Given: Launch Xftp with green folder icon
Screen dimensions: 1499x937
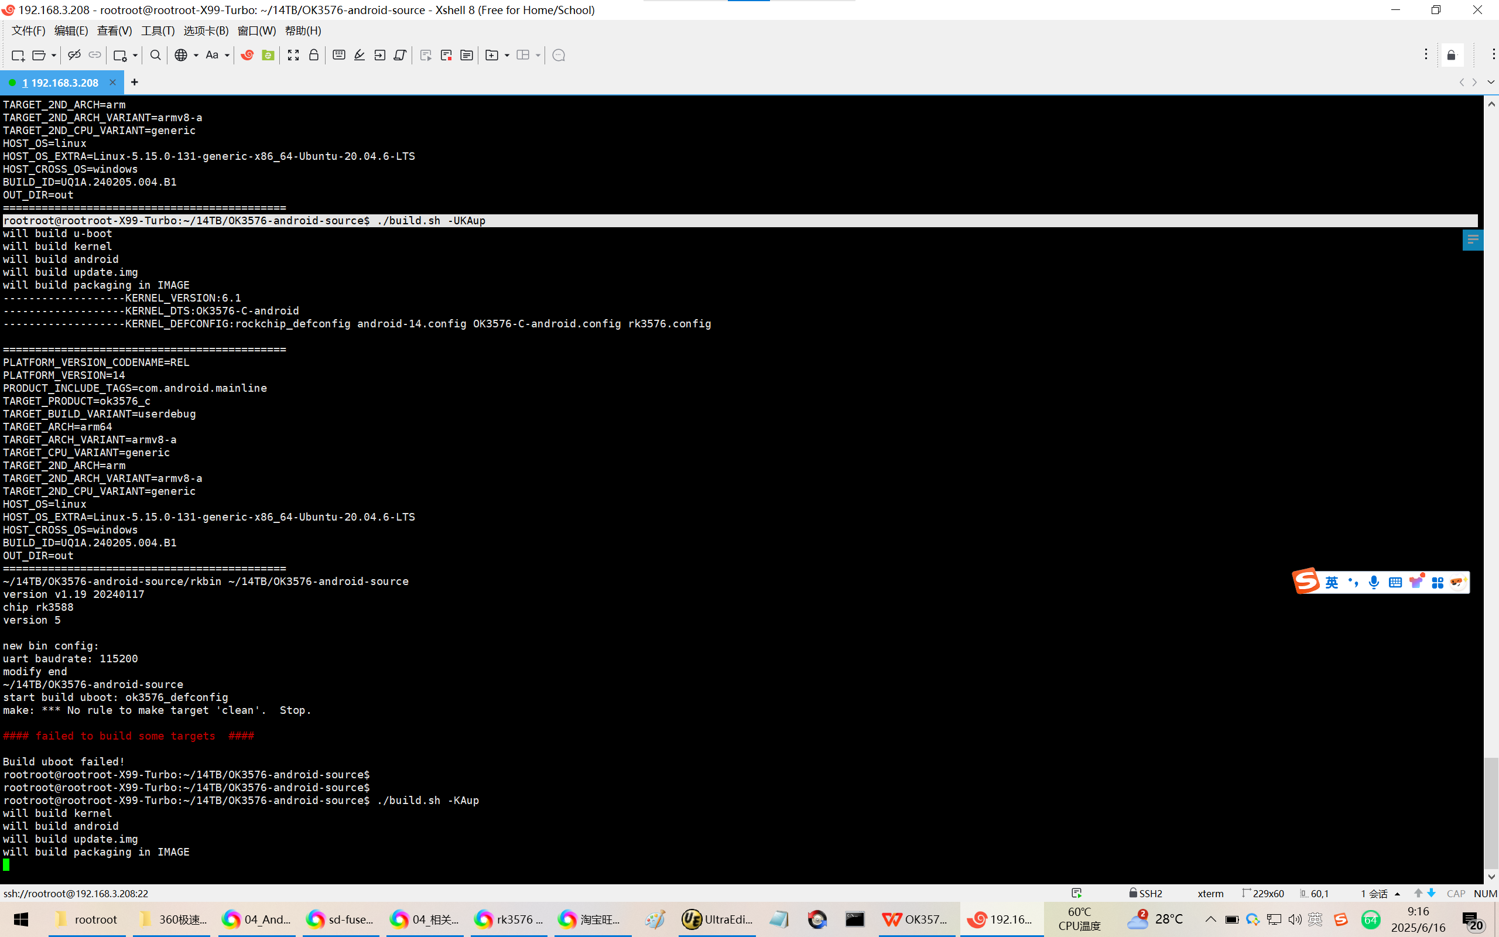Looking at the screenshot, I should tap(268, 56).
